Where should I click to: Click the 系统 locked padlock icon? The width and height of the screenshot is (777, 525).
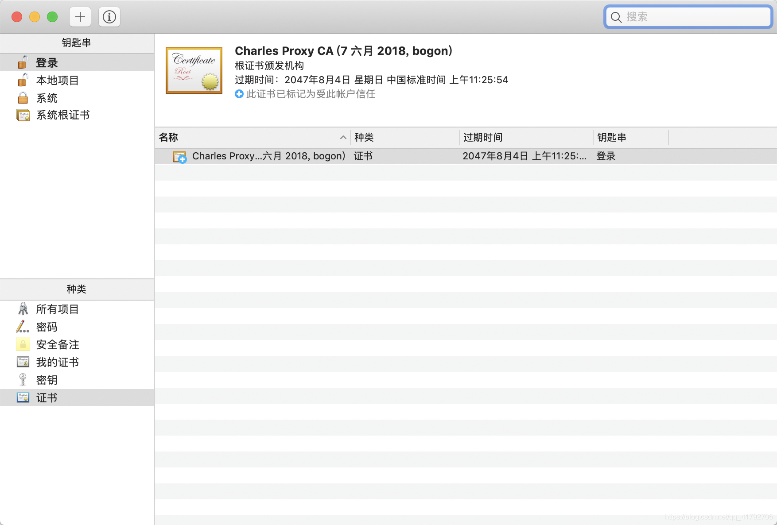click(23, 98)
